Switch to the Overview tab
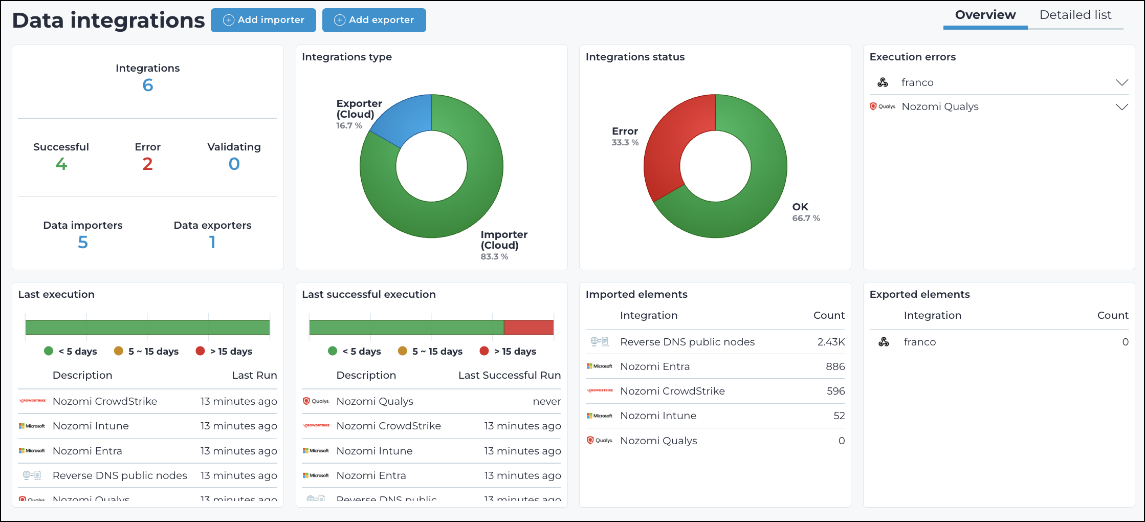The width and height of the screenshot is (1145, 522). click(985, 15)
